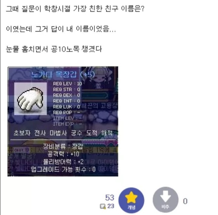Click the line 눈물 훔치면서 공10노목 챙겼다

click(x=54, y=49)
